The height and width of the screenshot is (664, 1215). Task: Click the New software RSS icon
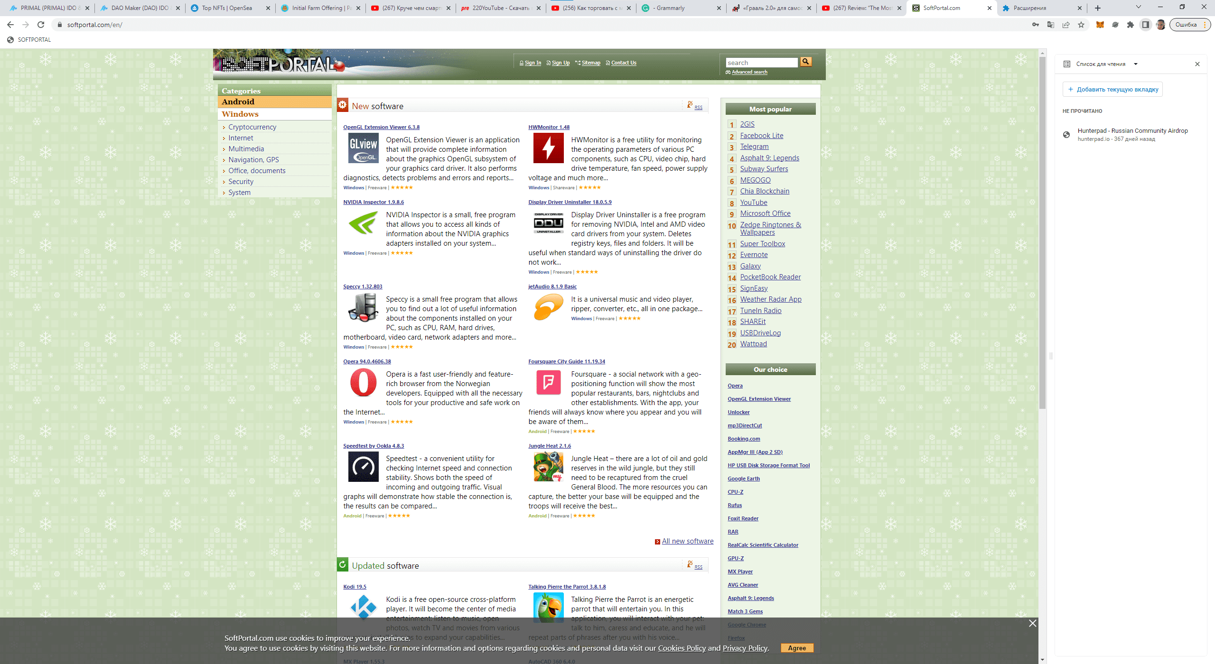(x=690, y=105)
